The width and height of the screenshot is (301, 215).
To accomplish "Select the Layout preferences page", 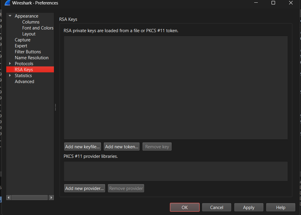I will [x=29, y=34].
